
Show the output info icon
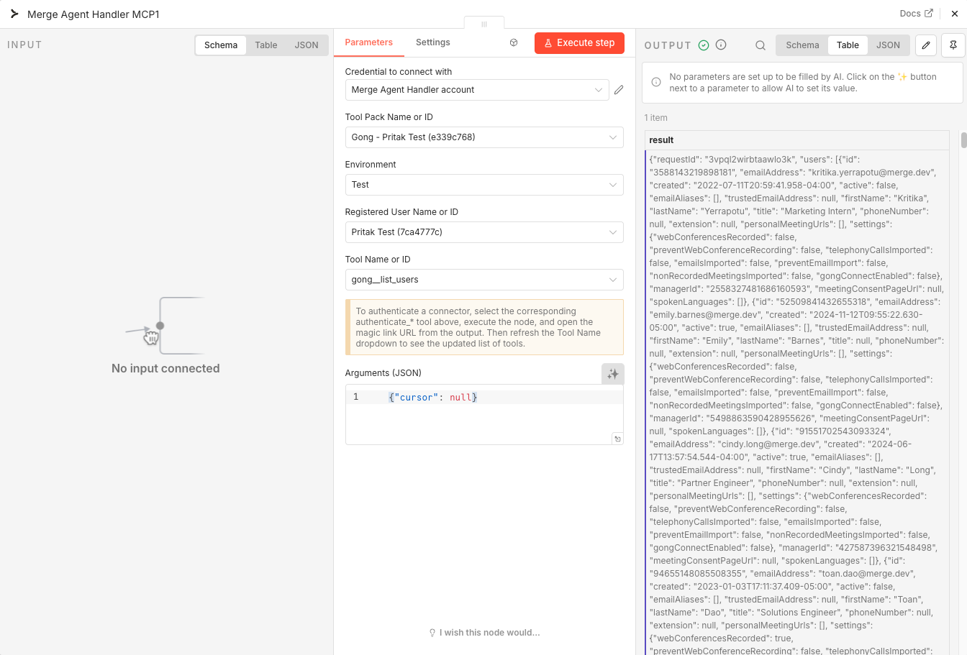pos(721,45)
